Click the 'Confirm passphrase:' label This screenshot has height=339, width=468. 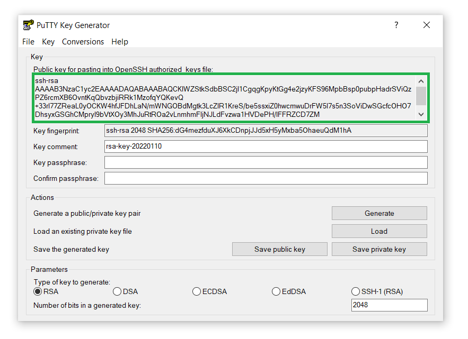coord(66,178)
